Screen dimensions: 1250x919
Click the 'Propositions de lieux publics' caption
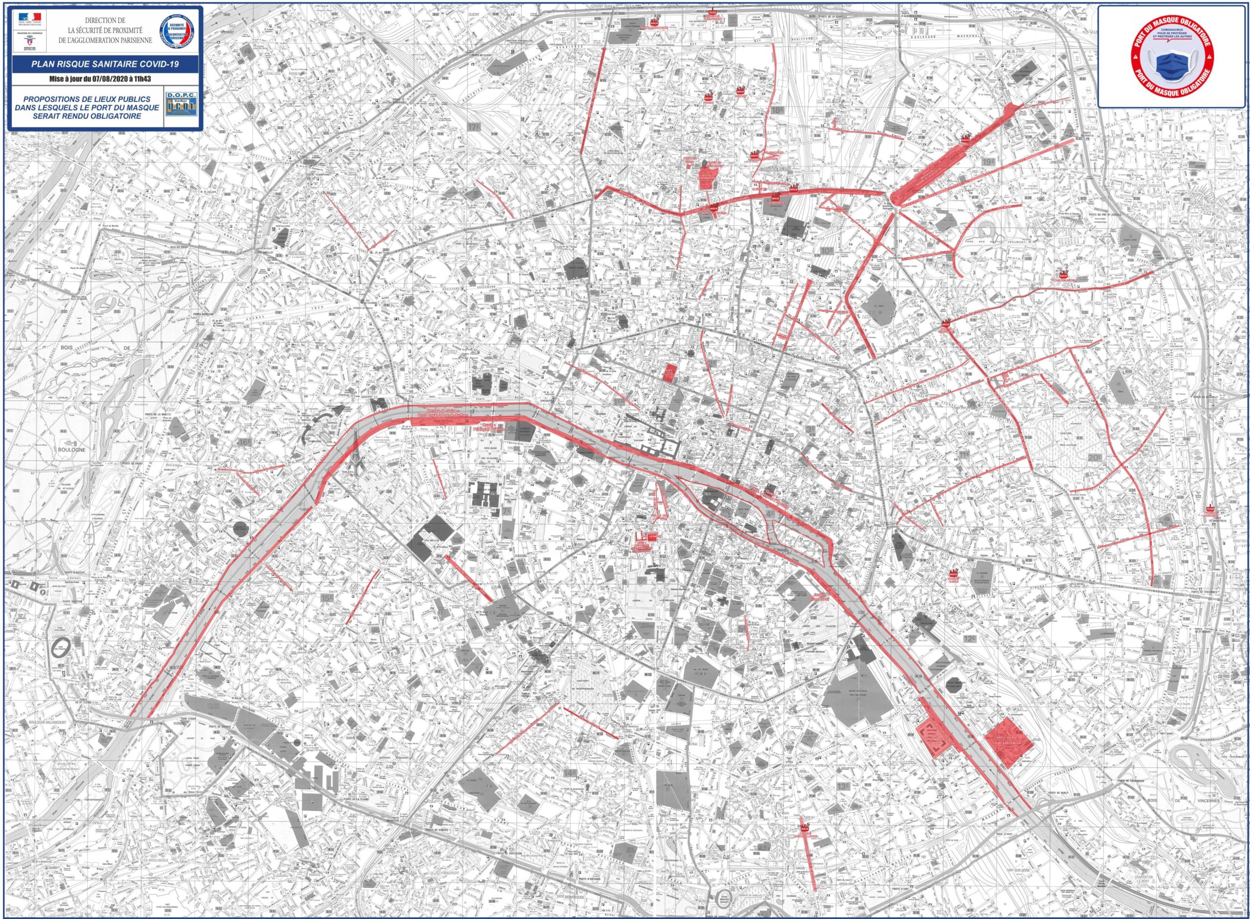click(87, 107)
